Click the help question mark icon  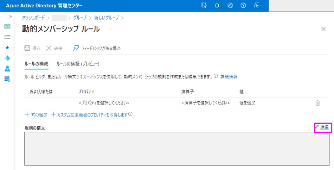(x=243, y=6)
